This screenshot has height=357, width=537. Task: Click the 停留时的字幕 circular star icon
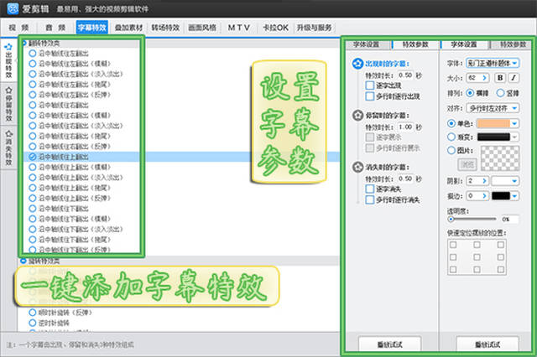tap(357, 116)
